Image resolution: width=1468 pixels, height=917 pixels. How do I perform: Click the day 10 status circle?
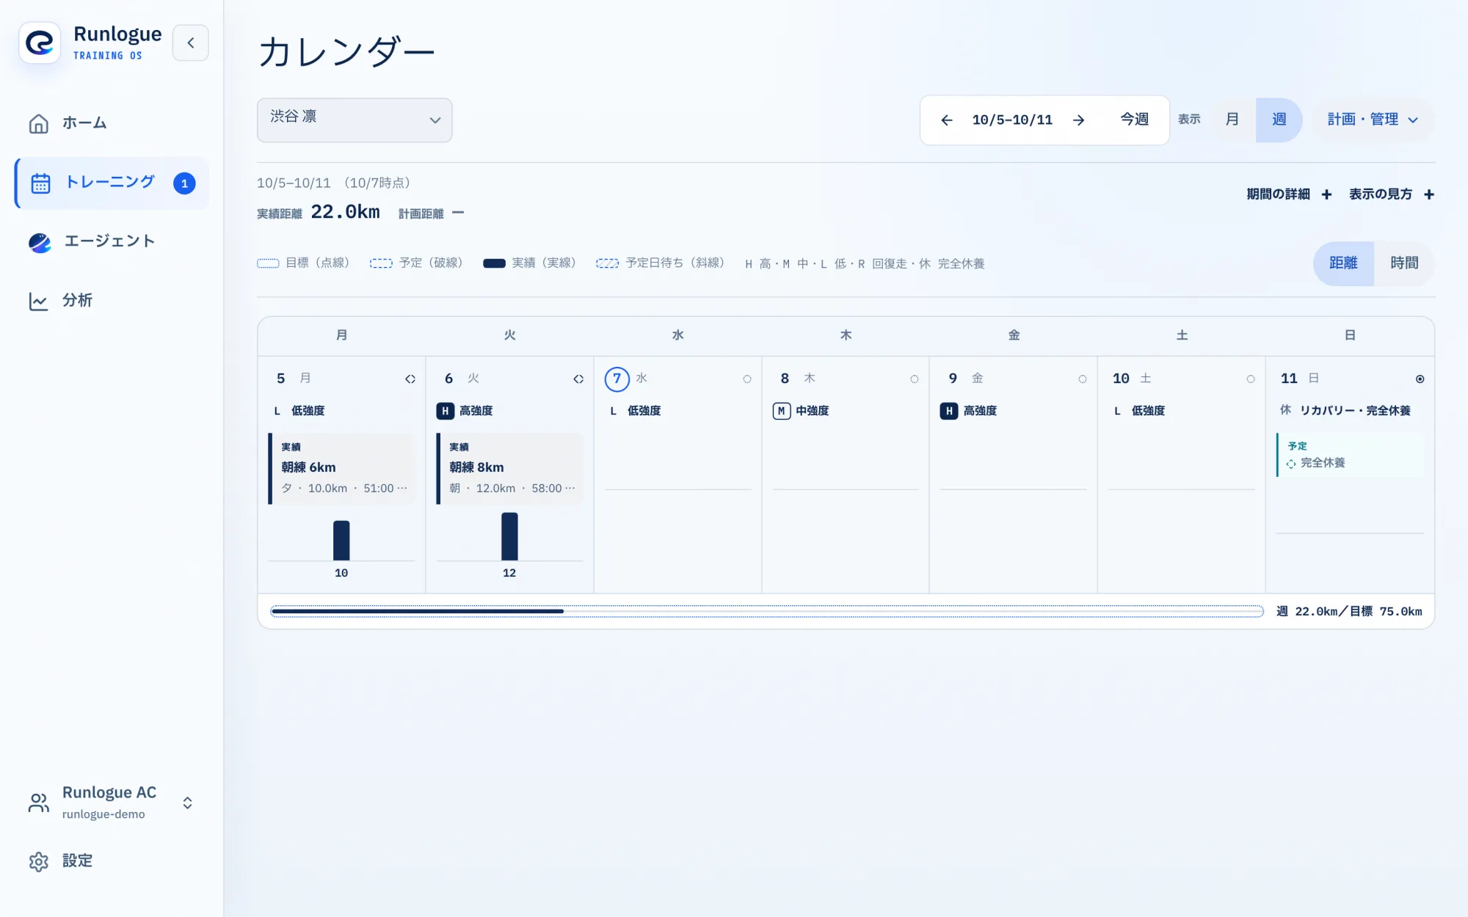1250,379
